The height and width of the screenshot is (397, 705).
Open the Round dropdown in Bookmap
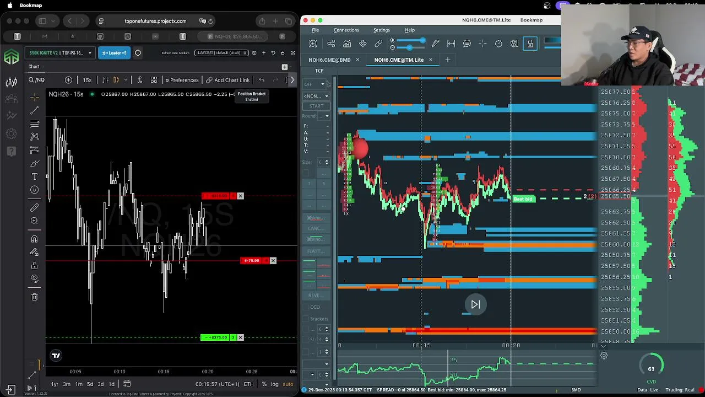coord(323,116)
